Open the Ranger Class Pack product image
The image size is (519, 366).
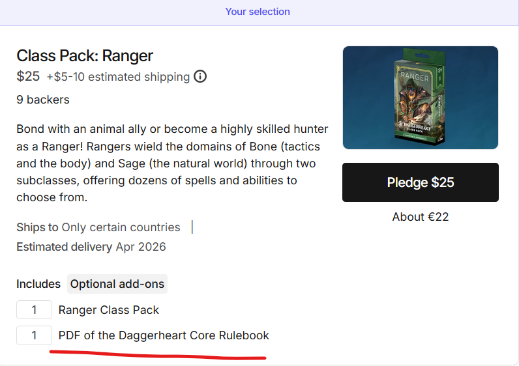click(420, 98)
